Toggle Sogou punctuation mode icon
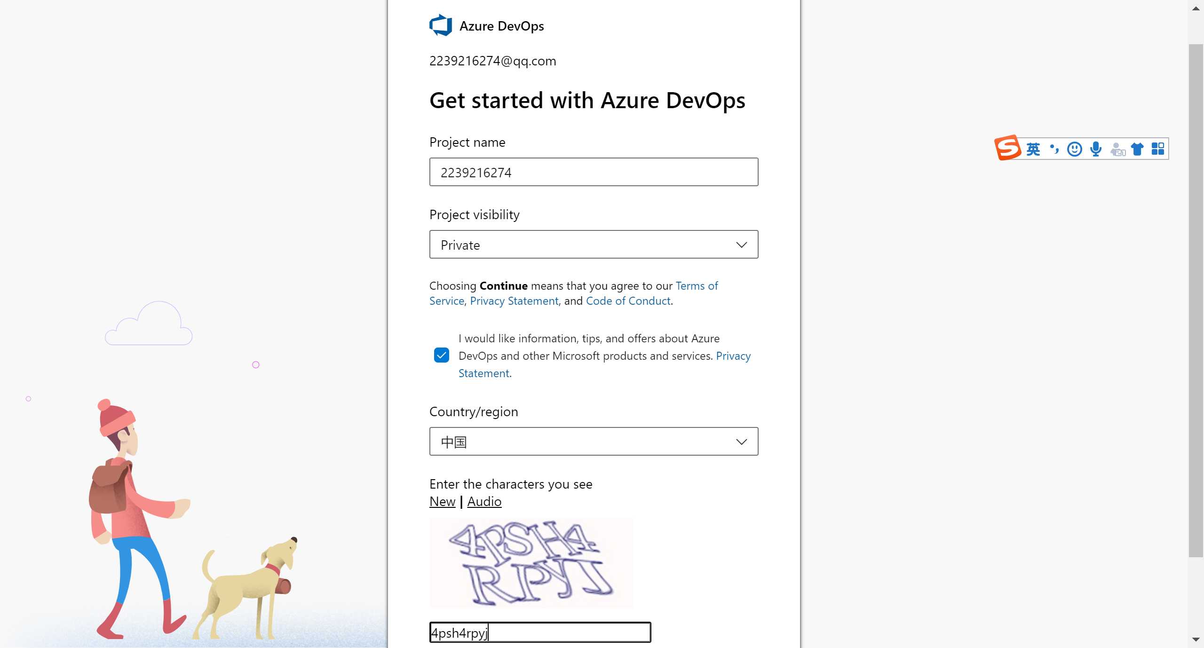Image resolution: width=1204 pixels, height=648 pixels. (x=1054, y=149)
